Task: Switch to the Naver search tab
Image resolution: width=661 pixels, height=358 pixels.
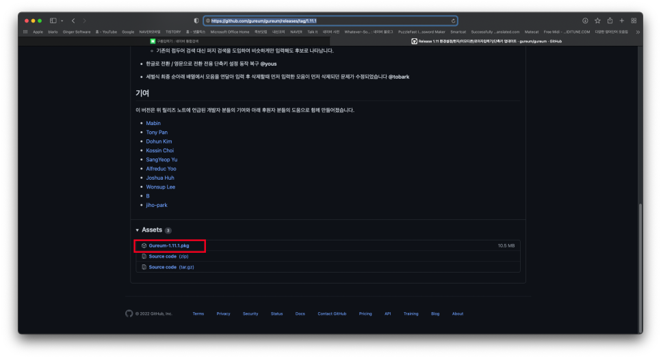Action: coord(174,41)
